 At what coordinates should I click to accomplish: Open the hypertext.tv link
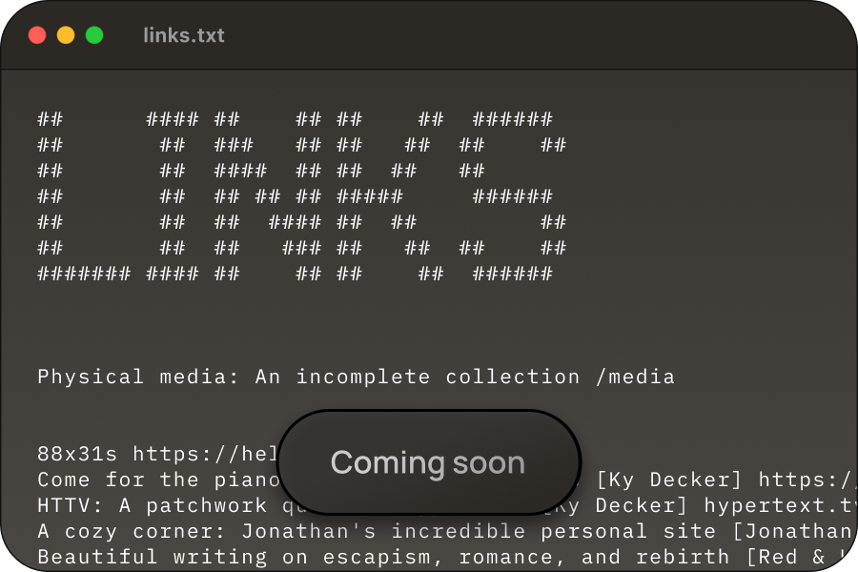click(781, 505)
